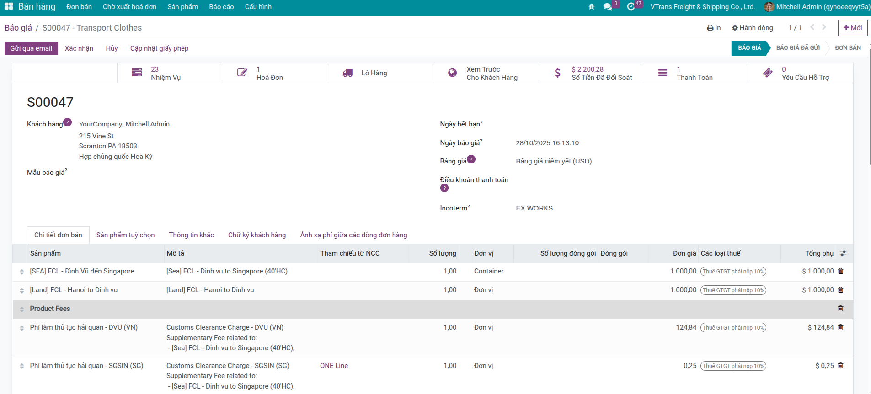The height and width of the screenshot is (394, 871).
Task: Open the apps grid home menu icon
Action: click(x=9, y=6)
